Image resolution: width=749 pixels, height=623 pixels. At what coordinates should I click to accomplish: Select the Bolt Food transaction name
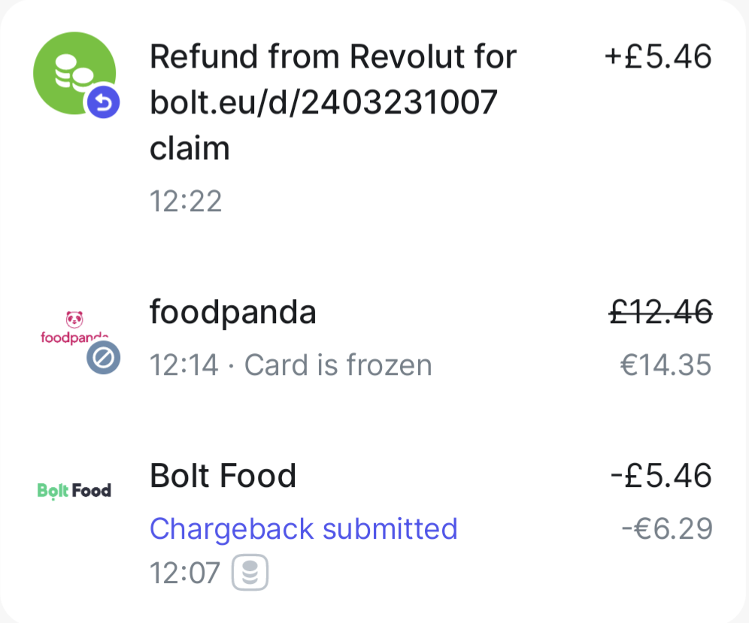pyautogui.click(x=223, y=476)
